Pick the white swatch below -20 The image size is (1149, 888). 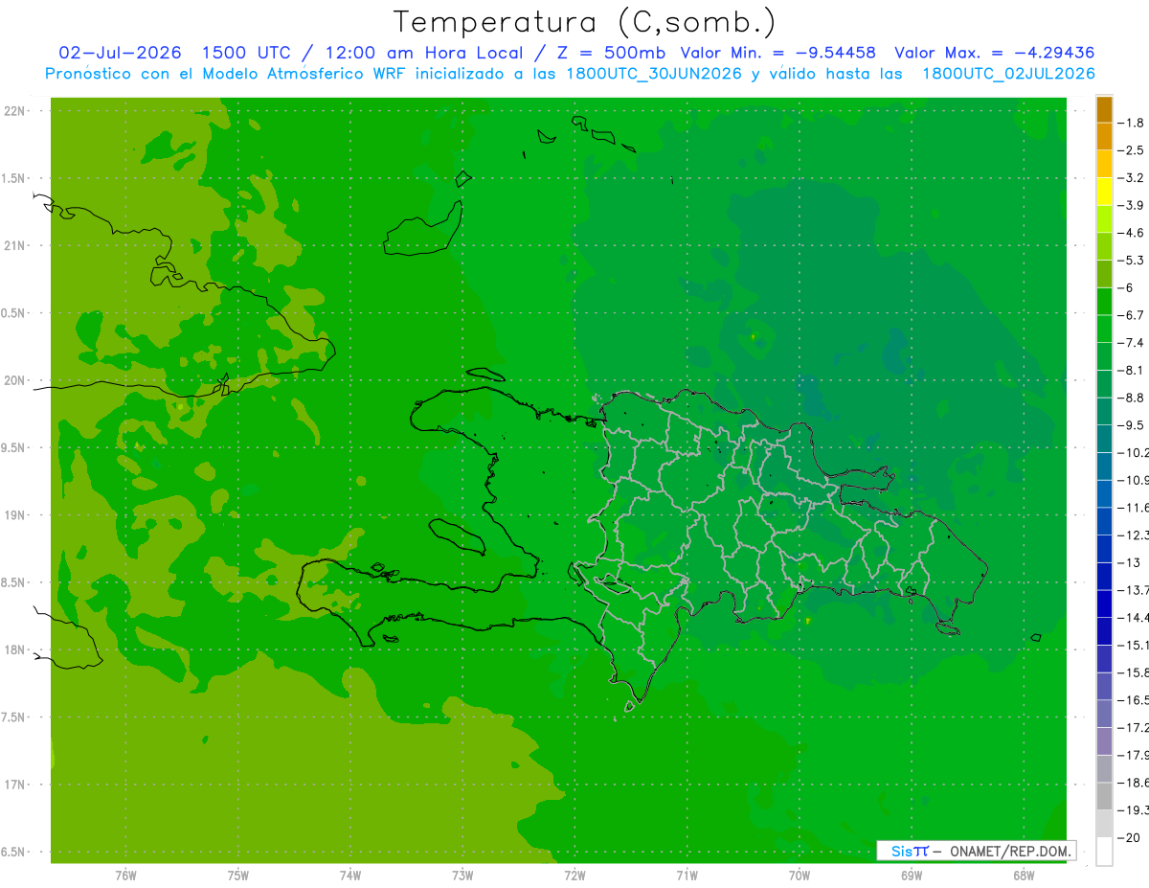click(1104, 852)
